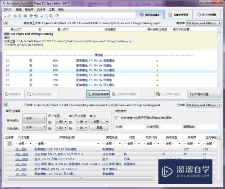
Task: Open the 详细描述 column filter dropdown
Action: click(67, 144)
